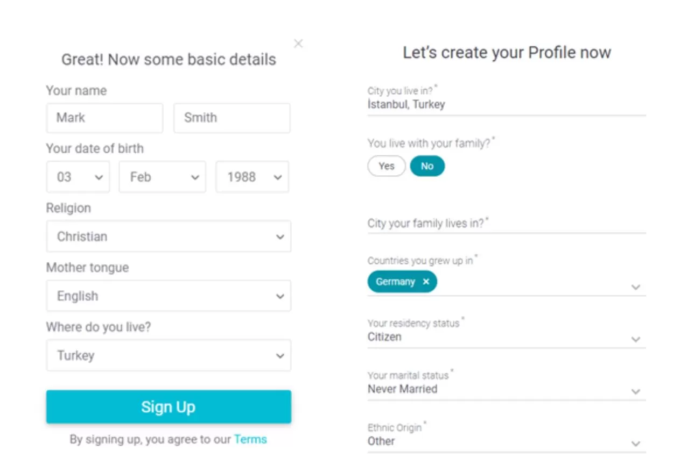
Task: Open the birth year dropdown
Action: click(252, 177)
